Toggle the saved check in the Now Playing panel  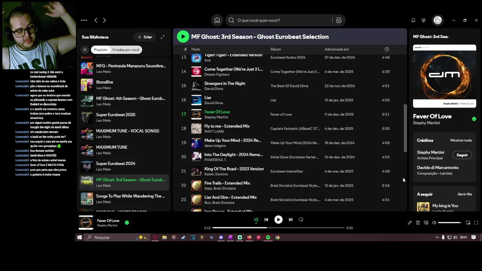click(x=474, y=119)
